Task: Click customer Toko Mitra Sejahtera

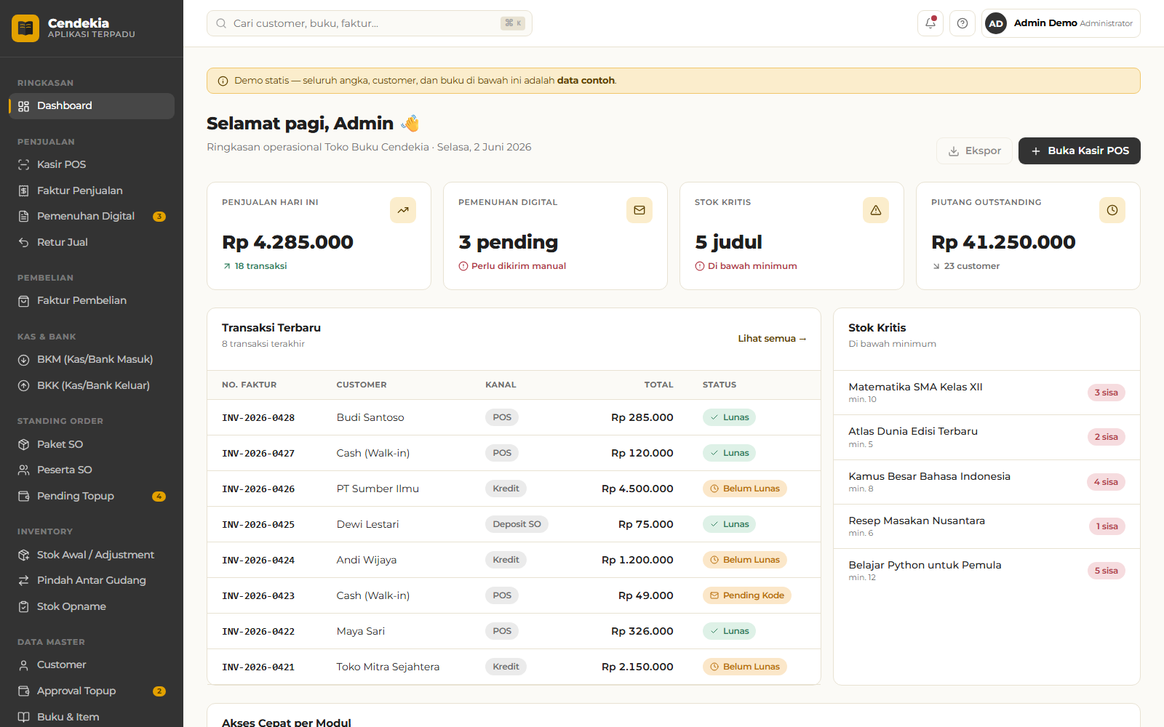Action: point(388,667)
